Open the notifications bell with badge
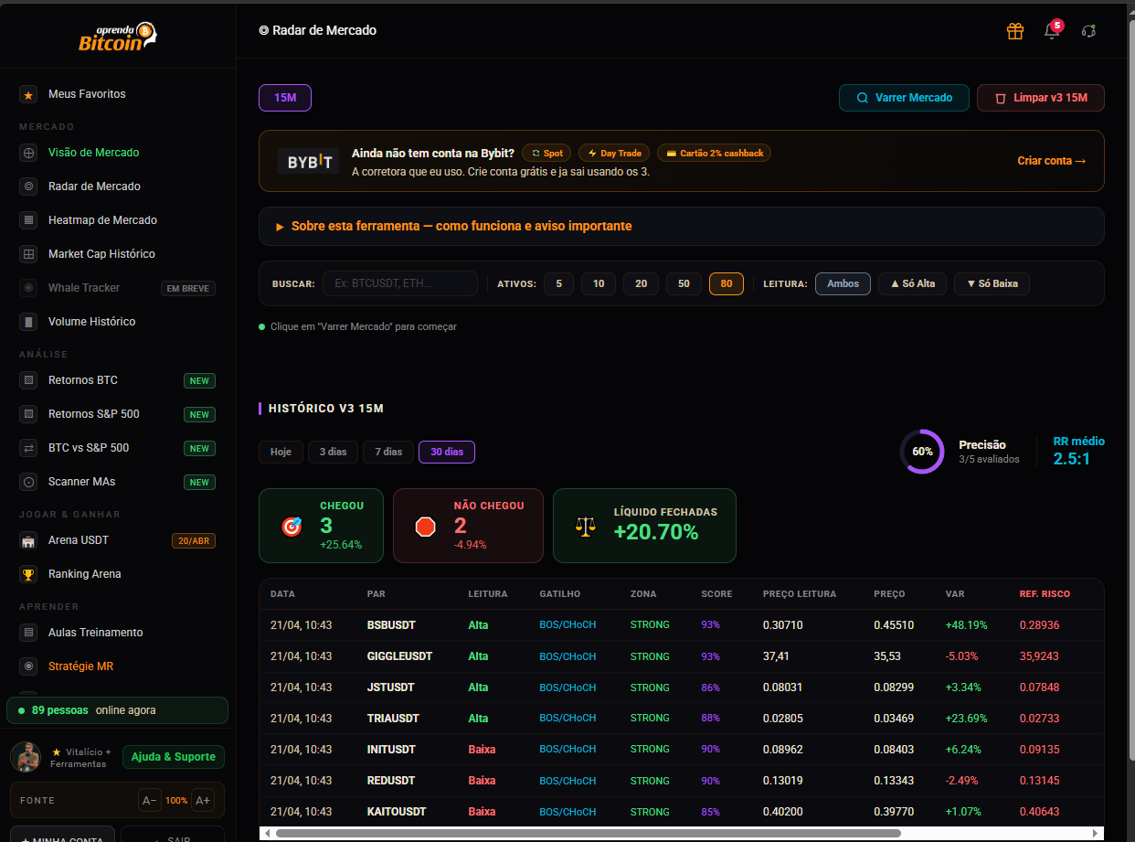 (1052, 30)
